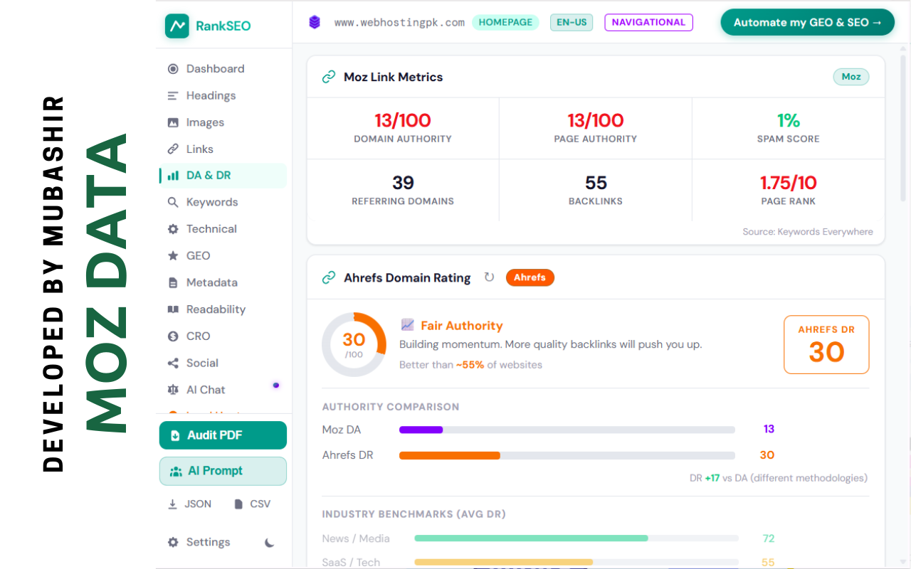
Task: Click the DR +17 vs DA note
Action: [779, 478]
